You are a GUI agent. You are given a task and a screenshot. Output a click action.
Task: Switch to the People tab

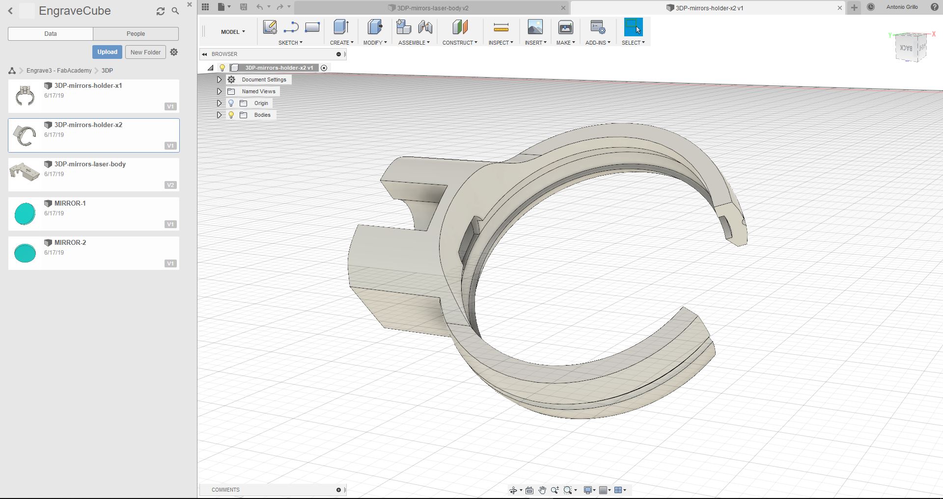136,34
